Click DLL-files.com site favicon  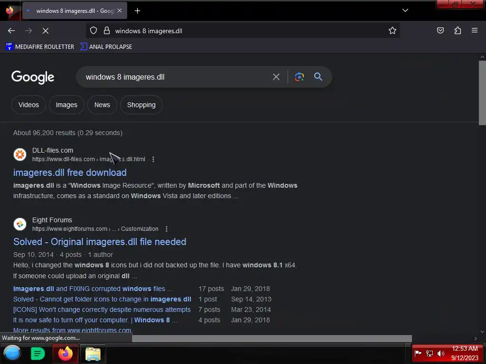pos(20,155)
